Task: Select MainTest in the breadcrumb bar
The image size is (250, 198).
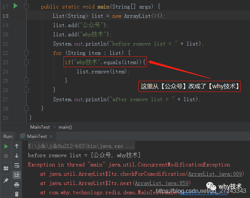Action: click(40, 127)
